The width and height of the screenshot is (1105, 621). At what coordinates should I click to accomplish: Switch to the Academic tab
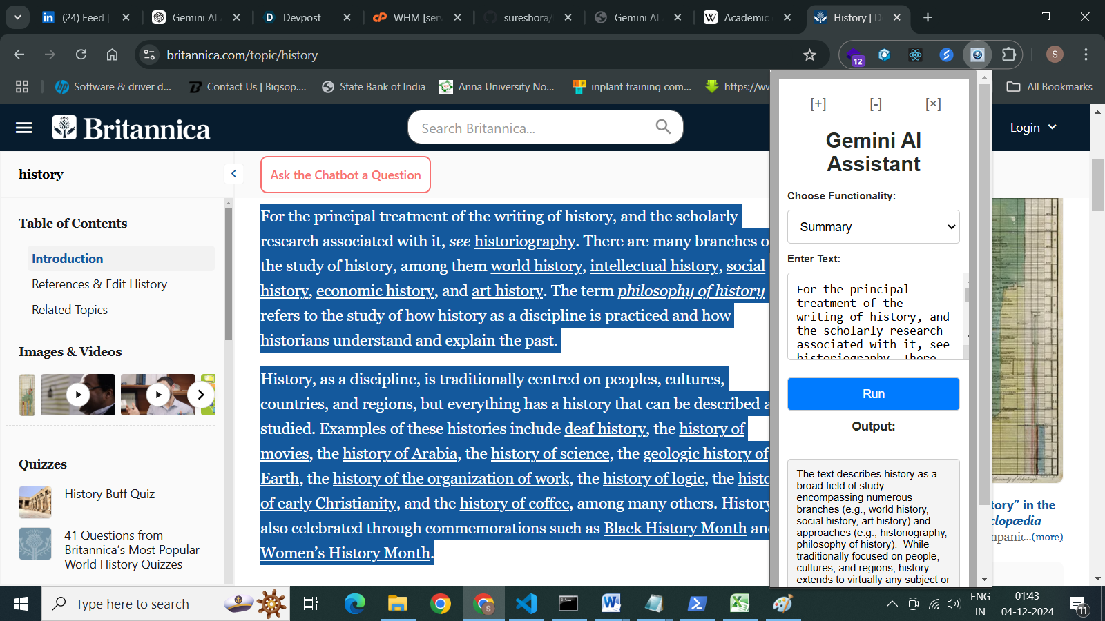click(x=746, y=17)
